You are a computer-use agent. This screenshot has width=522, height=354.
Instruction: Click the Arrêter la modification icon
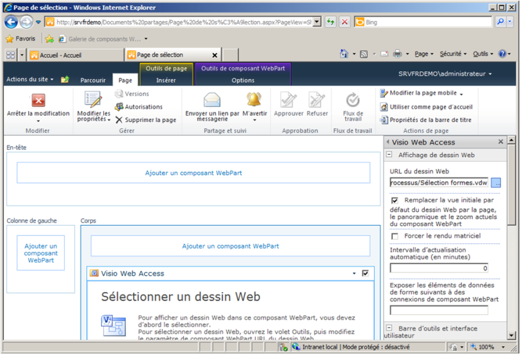click(x=38, y=100)
